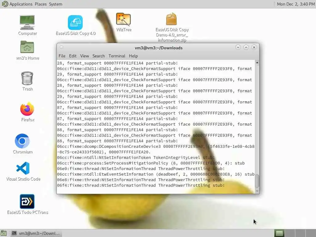
Task: Maximize the terminal window
Action: point(246,47)
